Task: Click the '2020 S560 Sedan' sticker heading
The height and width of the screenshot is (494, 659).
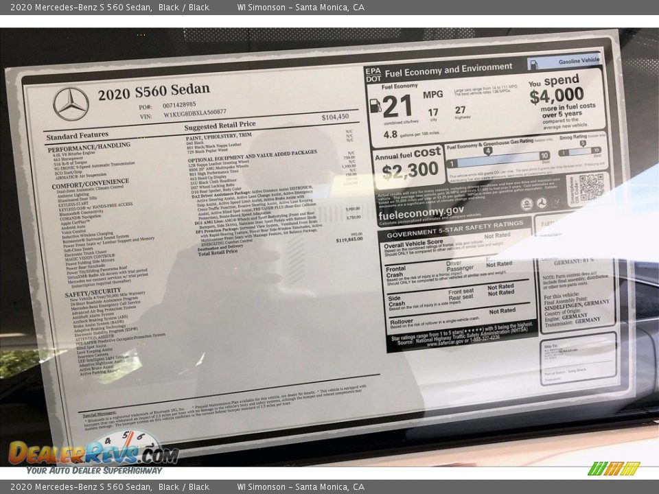Action: [x=154, y=91]
